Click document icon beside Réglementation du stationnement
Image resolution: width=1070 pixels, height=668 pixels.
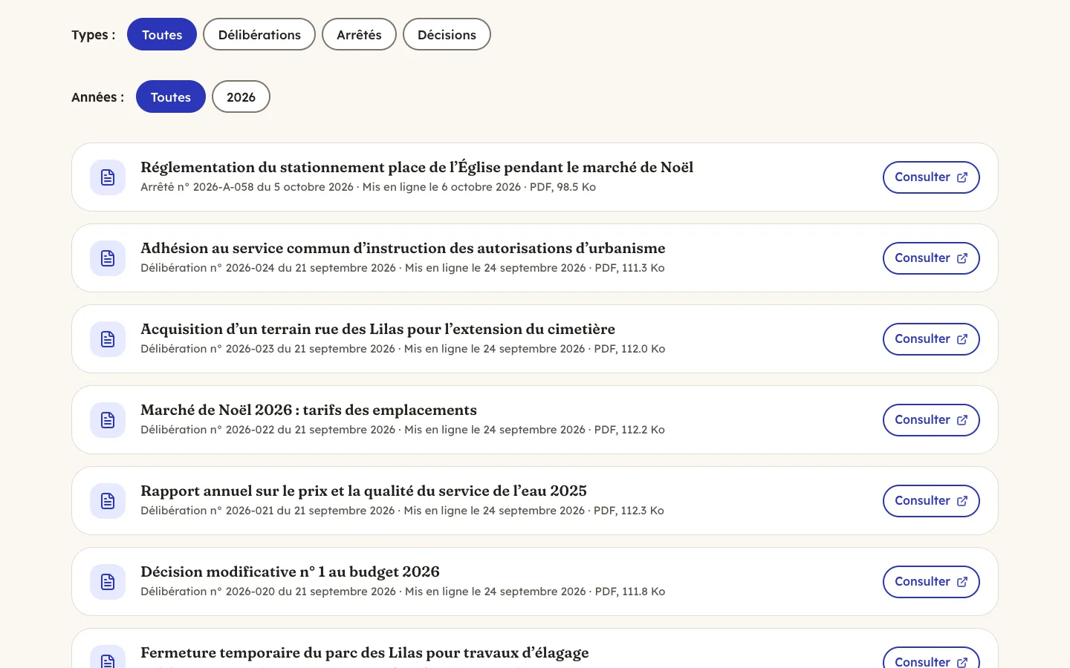[108, 177]
